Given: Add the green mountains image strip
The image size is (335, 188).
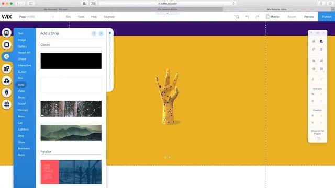Looking at the screenshot, I should click(71, 133).
